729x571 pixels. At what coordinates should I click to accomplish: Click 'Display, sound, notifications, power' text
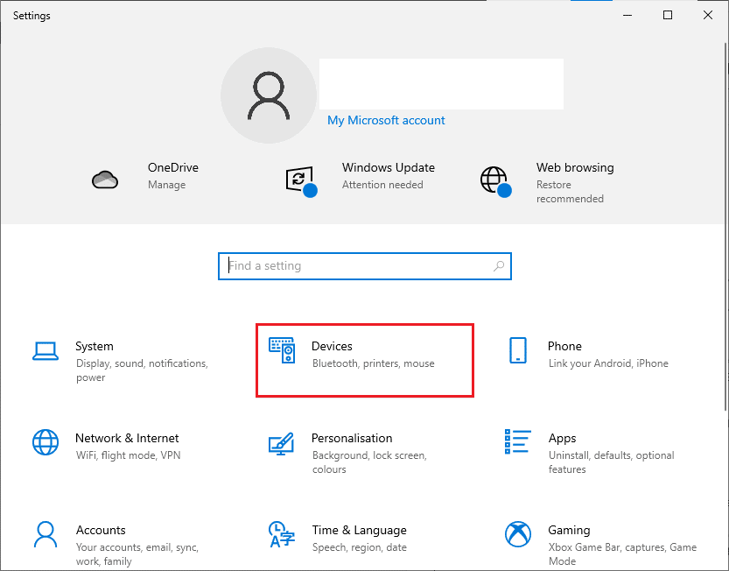(x=142, y=370)
